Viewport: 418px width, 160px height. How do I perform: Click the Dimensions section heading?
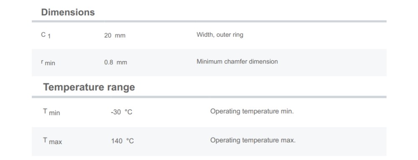pyautogui.click(x=68, y=12)
